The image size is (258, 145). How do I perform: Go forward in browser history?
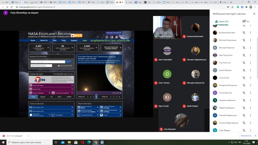(x=7, y=7)
